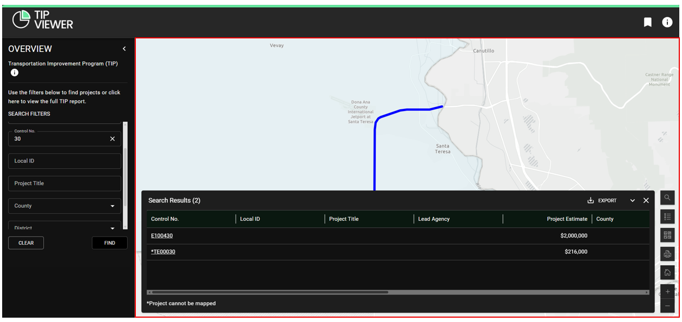Click the CLEAR button
Image resolution: width=682 pixels, height=322 pixels.
point(26,243)
